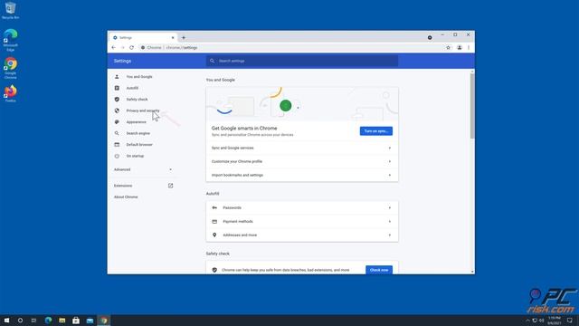Open Sync and Google services row
The height and width of the screenshot is (326, 579).
click(x=302, y=148)
